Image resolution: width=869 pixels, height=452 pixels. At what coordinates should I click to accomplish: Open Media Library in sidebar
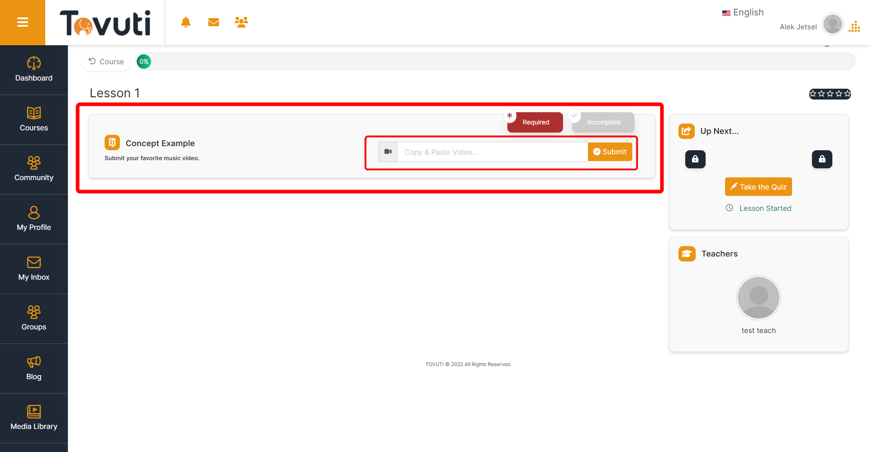coord(34,418)
